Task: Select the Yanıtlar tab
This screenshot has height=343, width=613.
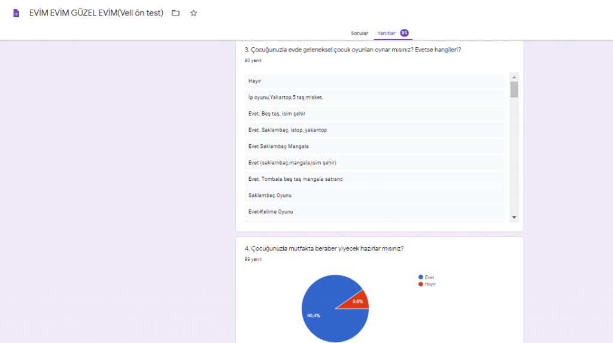Action: pyautogui.click(x=386, y=33)
